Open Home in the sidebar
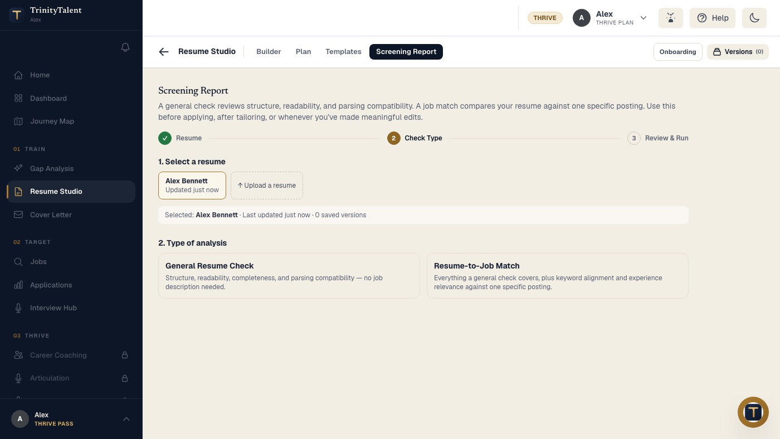Screen dimensions: 780x439 (71, 75)
